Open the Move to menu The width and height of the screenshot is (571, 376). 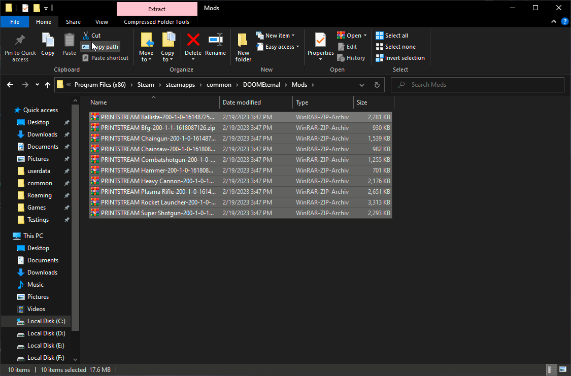pyautogui.click(x=146, y=47)
